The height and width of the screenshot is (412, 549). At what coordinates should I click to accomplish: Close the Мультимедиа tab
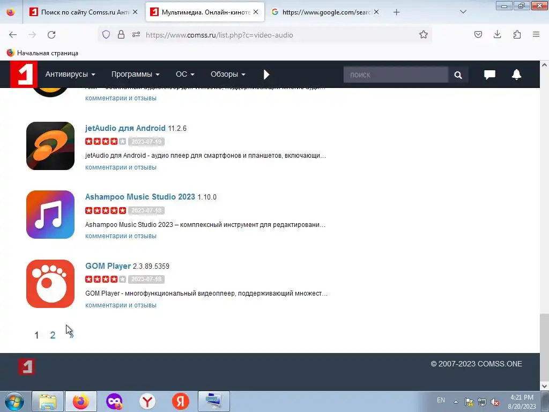click(256, 12)
